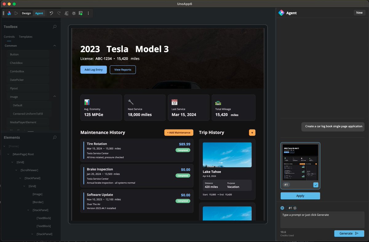Screen dimensions: 369x242
Task: Collapse the Image toolbox group
Action: 55,97
